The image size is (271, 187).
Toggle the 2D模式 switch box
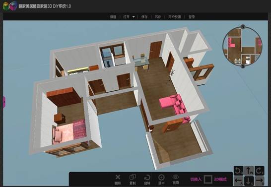click(x=208, y=179)
